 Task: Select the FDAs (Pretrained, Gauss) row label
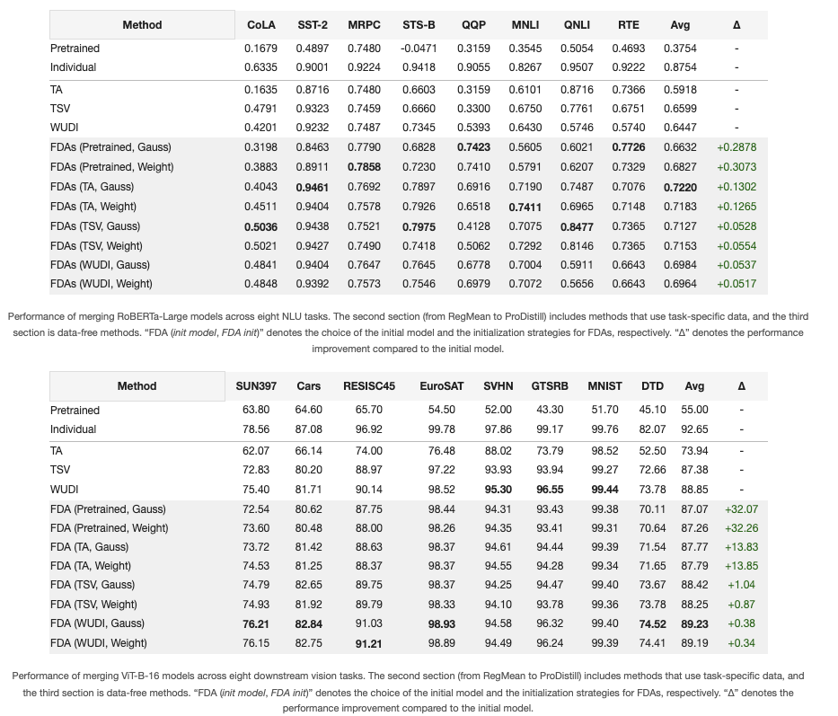[x=110, y=147]
